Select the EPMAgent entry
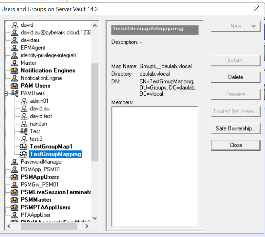 tap(33, 48)
